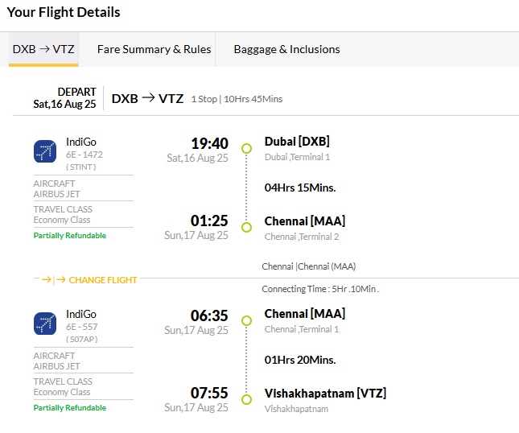Click first Partially Refundable link

(70, 235)
